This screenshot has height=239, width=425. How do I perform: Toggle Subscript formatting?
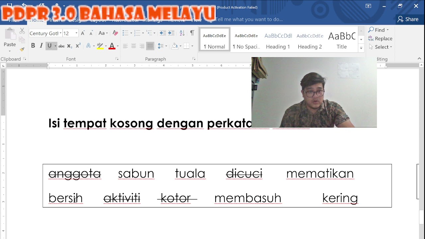[69, 46]
